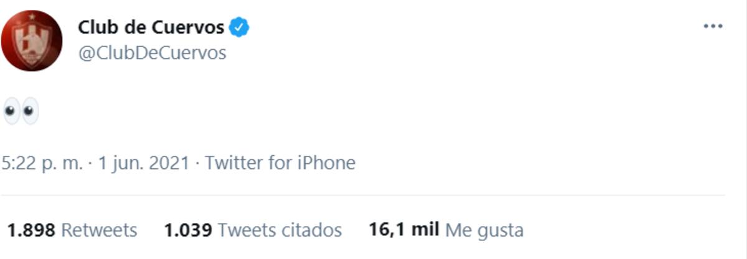View the 1.039 Tweets citados list
Screen dimensions: 747x259
[x=253, y=230]
